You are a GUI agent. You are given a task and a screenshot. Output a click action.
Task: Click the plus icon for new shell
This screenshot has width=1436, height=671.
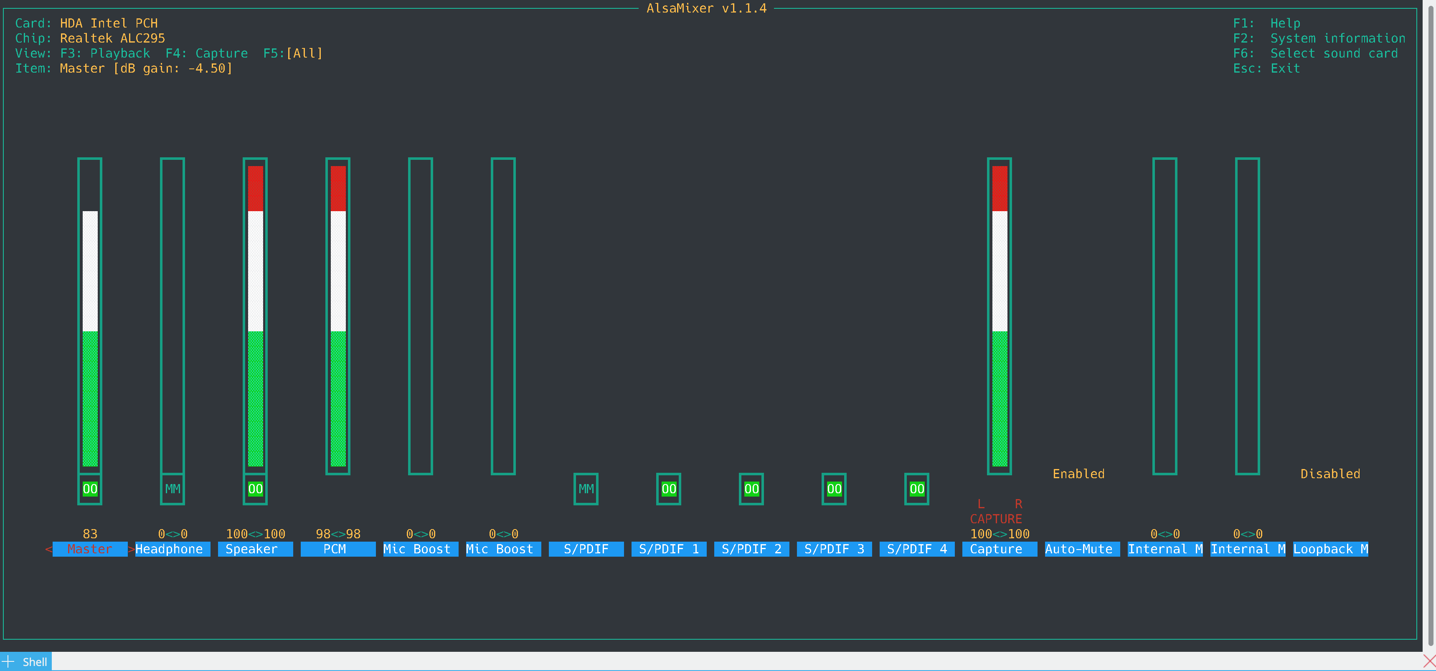click(x=8, y=661)
